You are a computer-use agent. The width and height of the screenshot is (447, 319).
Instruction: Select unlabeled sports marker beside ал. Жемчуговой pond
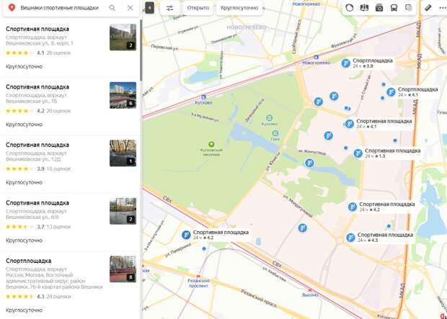click(309, 163)
